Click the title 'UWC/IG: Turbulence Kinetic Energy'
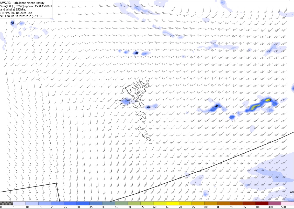Viewport: 294px width, 209px height. point(22,3)
